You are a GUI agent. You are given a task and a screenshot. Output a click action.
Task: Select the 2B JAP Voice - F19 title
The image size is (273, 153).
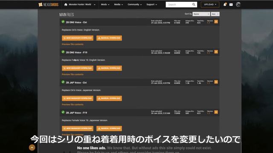point(76,113)
